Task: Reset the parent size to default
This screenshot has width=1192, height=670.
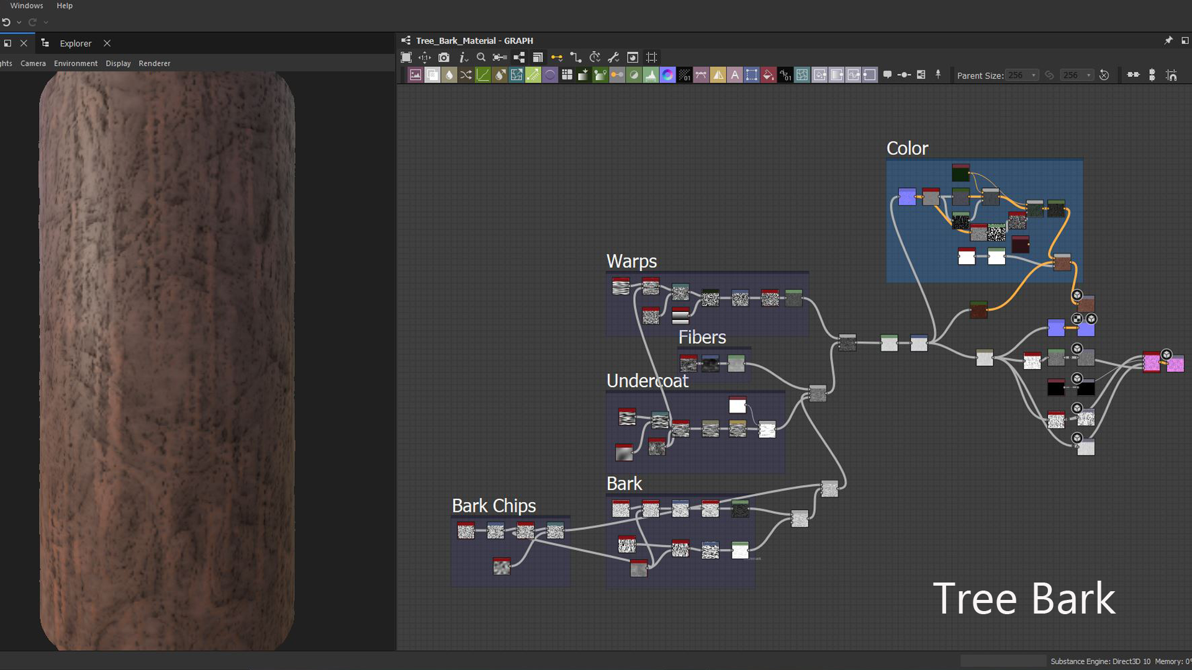Action: tap(1104, 75)
